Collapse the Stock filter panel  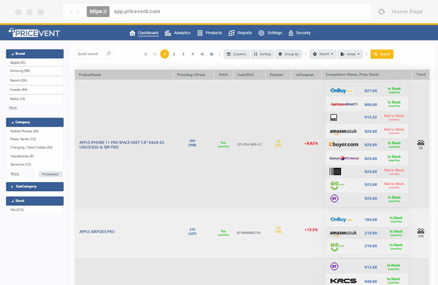coord(35,201)
